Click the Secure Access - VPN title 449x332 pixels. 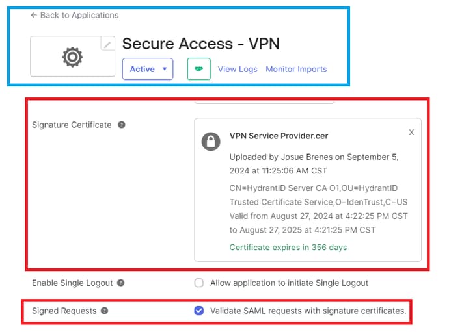click(x=200, y=44)
